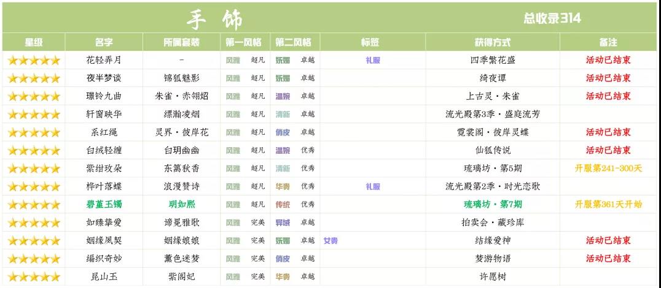661x288 pixels.
Task: Click the set name 东篱秋香
Action: click(182, 169)
